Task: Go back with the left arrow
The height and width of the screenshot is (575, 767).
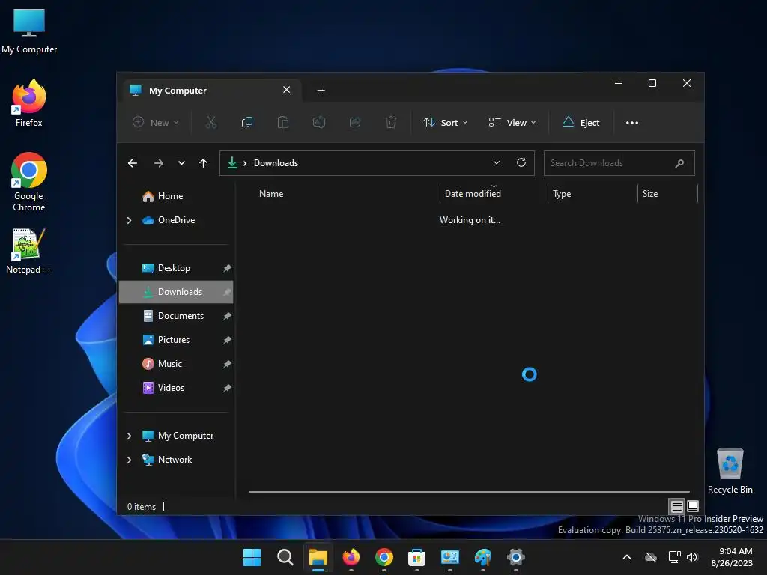Action: tap(133, 163)
